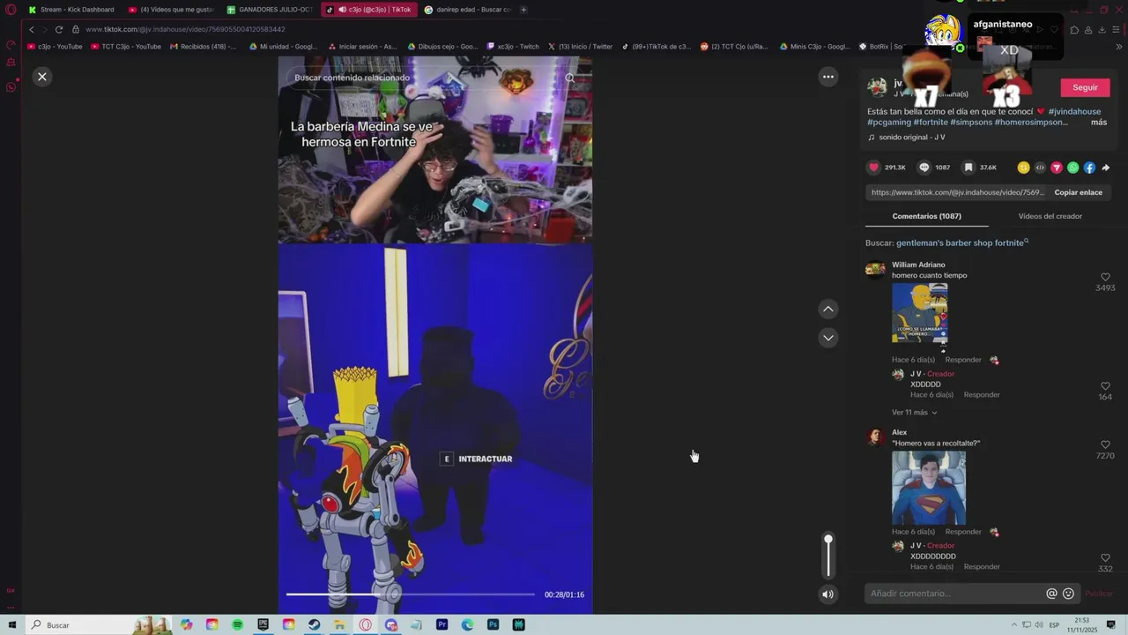Go to previous video with up arrow
Screen dimensions: 1128x635
pos(828,309)
